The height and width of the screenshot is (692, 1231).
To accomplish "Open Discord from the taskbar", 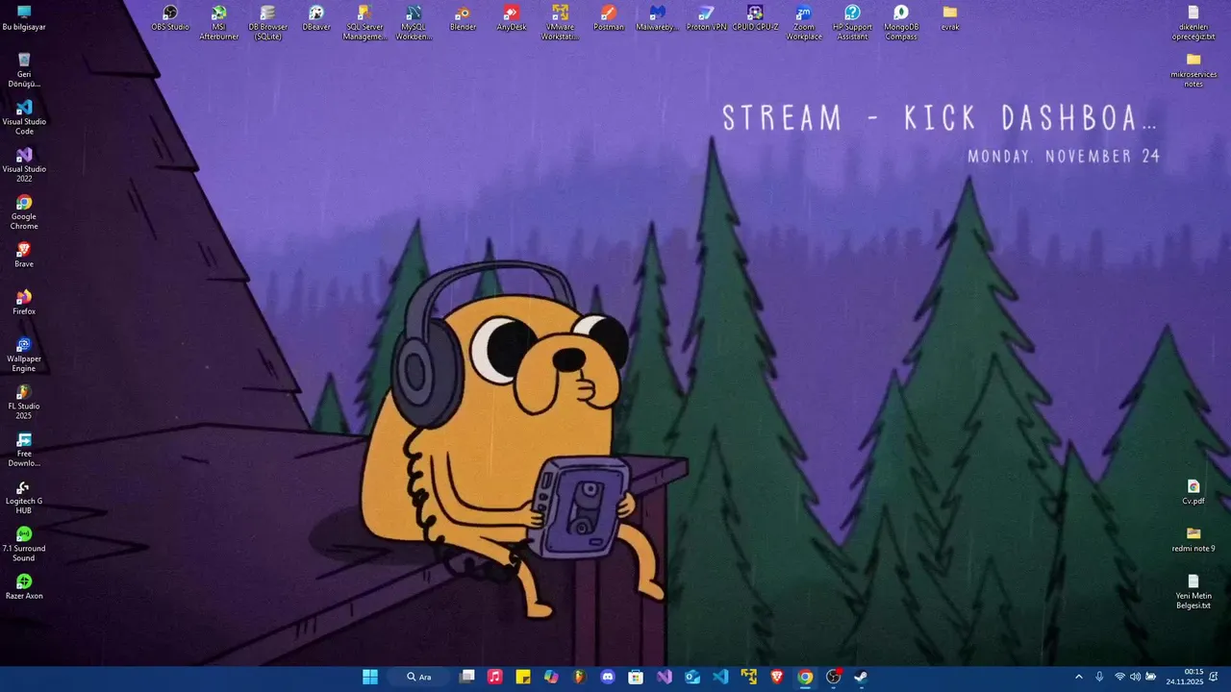I will click(x=608, y=677).
